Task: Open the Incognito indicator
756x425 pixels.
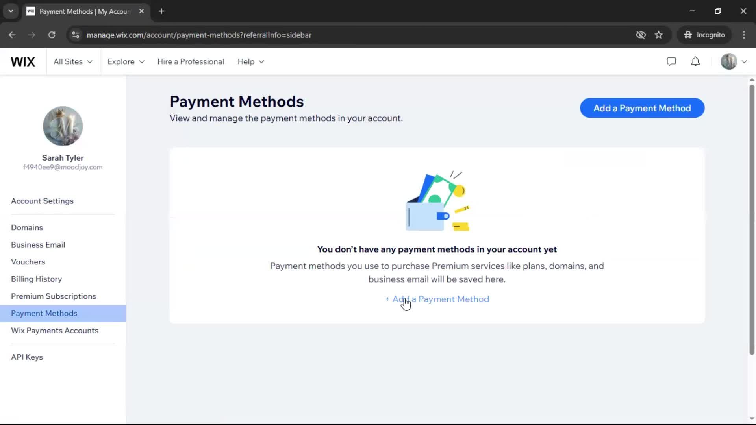Action: click(704, 35)
